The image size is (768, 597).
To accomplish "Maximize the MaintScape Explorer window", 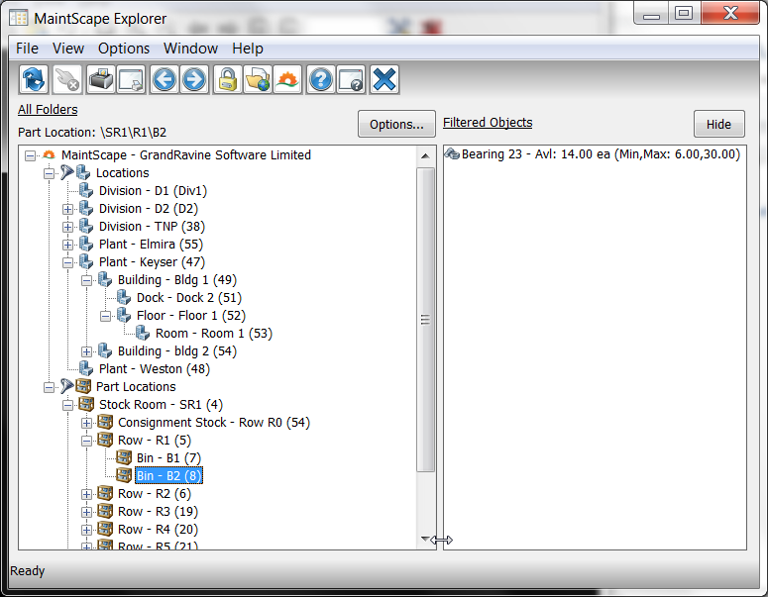I will (x=684, y=13).
